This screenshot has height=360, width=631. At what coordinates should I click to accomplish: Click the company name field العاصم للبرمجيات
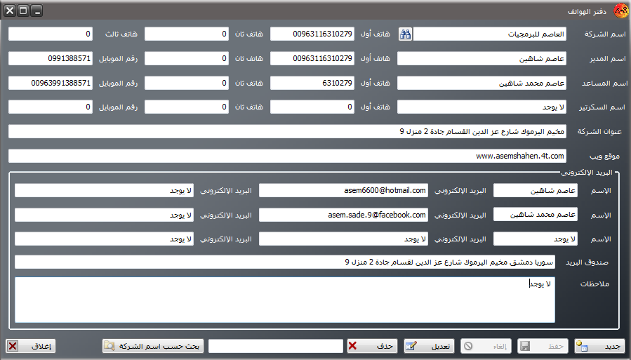click(490, 34)
